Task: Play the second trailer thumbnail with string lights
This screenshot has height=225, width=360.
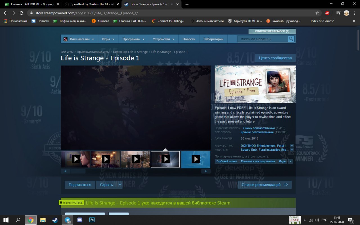Action: coord(106,159)
